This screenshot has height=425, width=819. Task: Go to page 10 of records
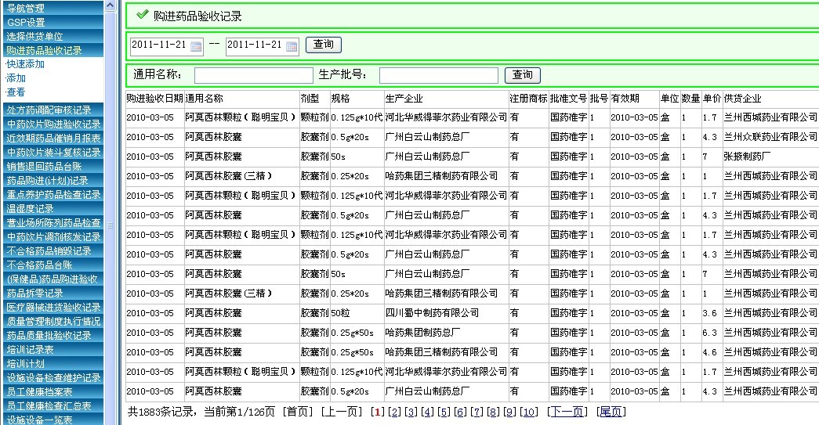coord(528,412)
